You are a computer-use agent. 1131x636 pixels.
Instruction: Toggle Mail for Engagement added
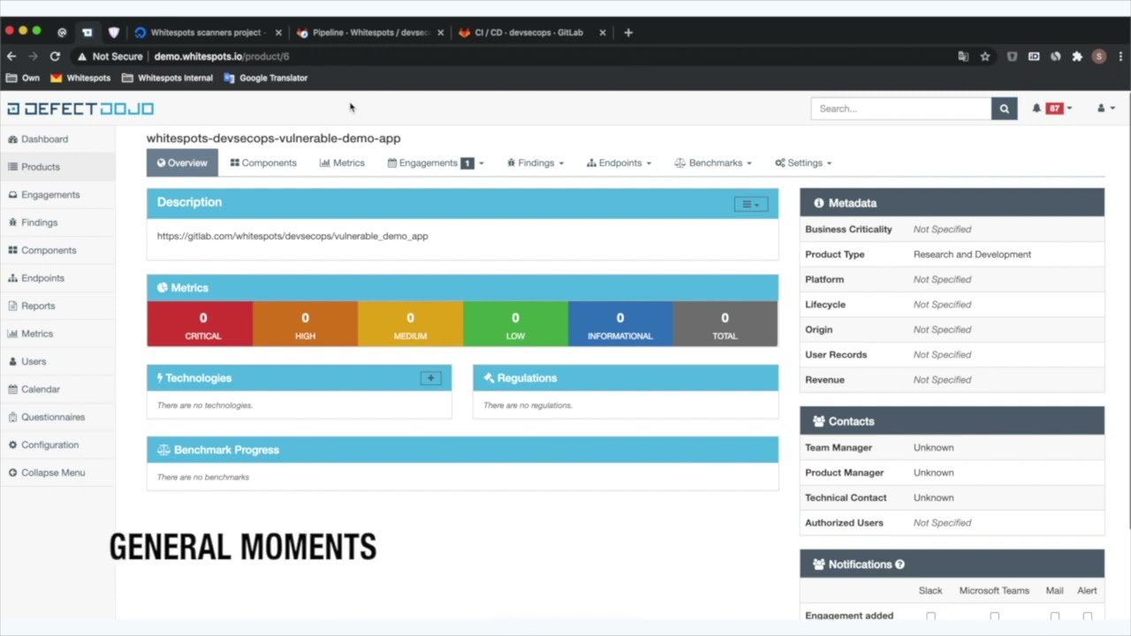pyautogui.click(x=1055, y=617)
